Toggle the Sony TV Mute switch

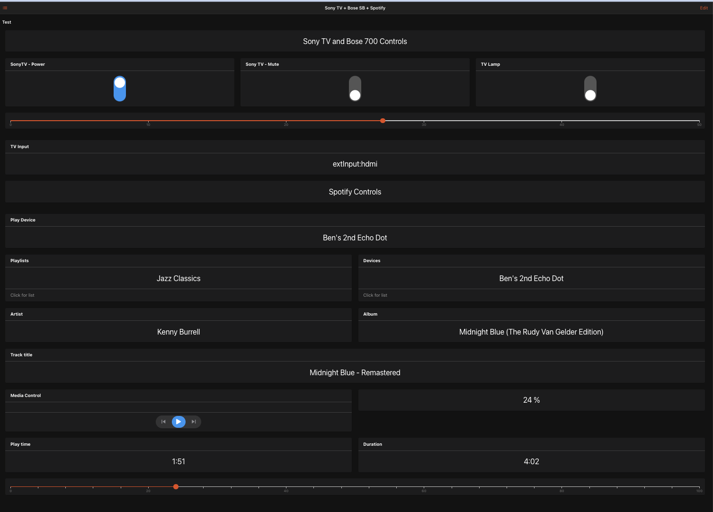[x=355, y=89]
